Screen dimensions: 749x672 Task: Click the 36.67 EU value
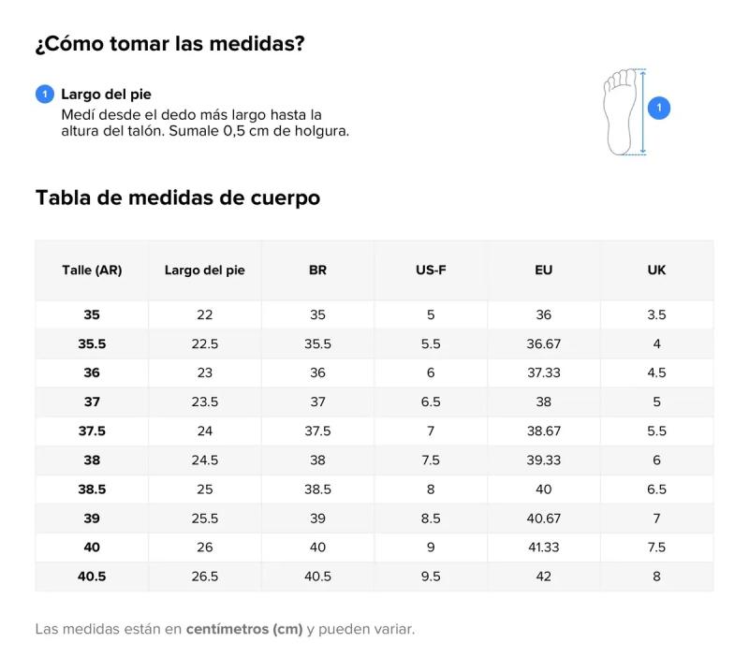(544, 343)
